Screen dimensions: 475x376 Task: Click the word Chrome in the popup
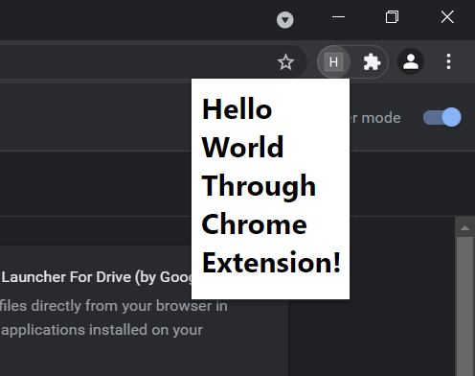click(255, 224)
